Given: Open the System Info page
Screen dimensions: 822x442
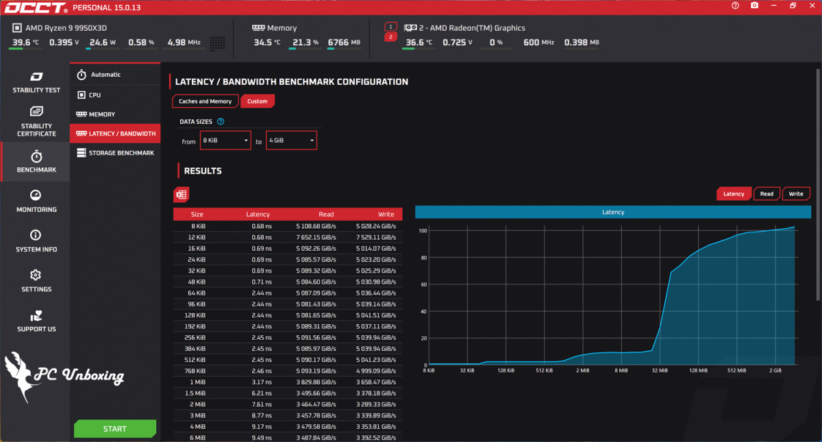Looking at the screenshot, I should click(36, 241).
